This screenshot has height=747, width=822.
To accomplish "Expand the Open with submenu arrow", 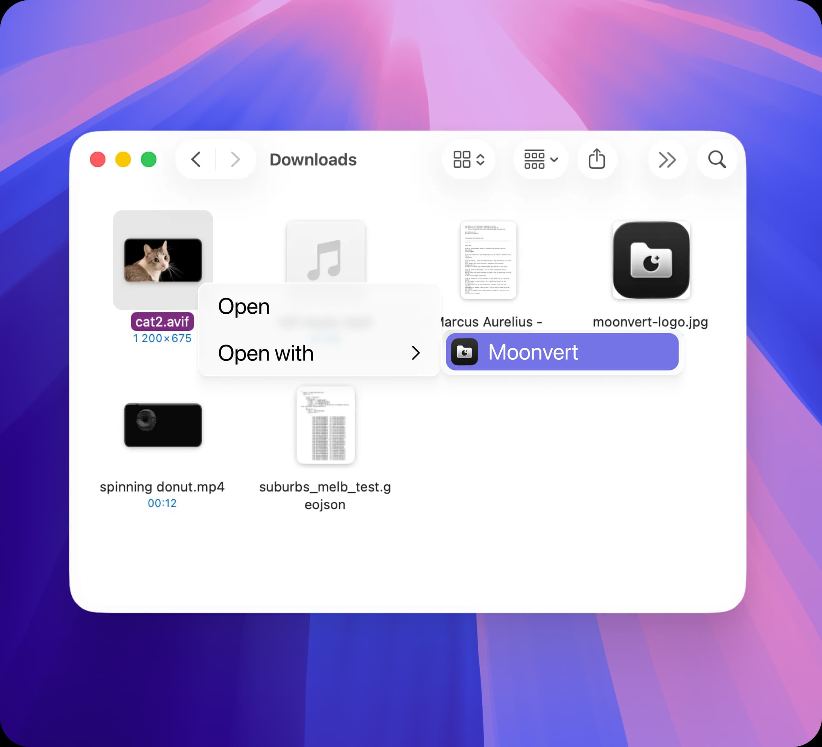I will click(x=416, y=353).
